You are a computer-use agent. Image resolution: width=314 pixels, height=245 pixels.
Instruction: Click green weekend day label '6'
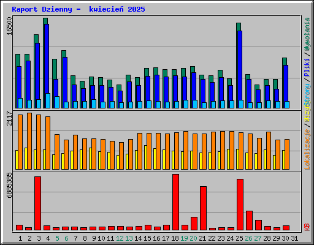pos(66,238)
